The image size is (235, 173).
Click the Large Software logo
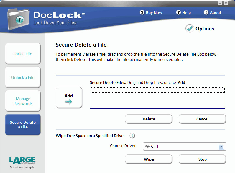point(22,162)
